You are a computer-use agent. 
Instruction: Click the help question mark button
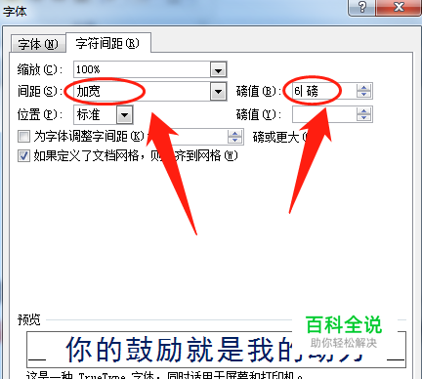coord(362,7)
